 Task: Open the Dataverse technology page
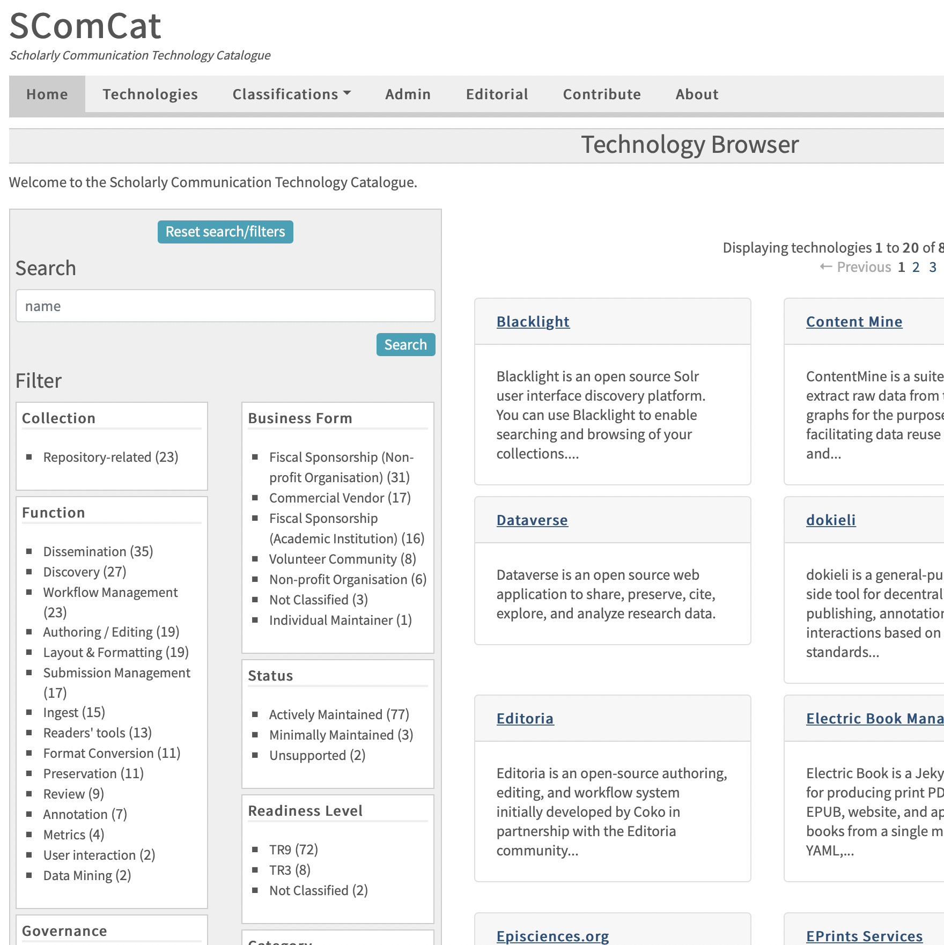[532, 520]
